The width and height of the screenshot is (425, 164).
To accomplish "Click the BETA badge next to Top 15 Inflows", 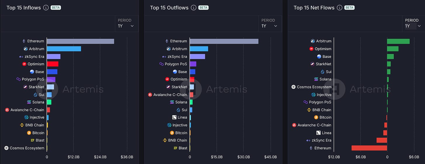I will pyautogui.click(x=56, y=8).
